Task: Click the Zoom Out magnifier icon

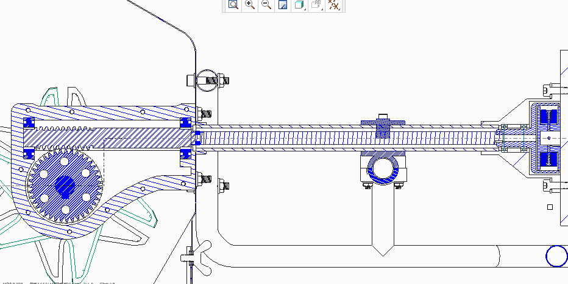Action: click(266, 5)
